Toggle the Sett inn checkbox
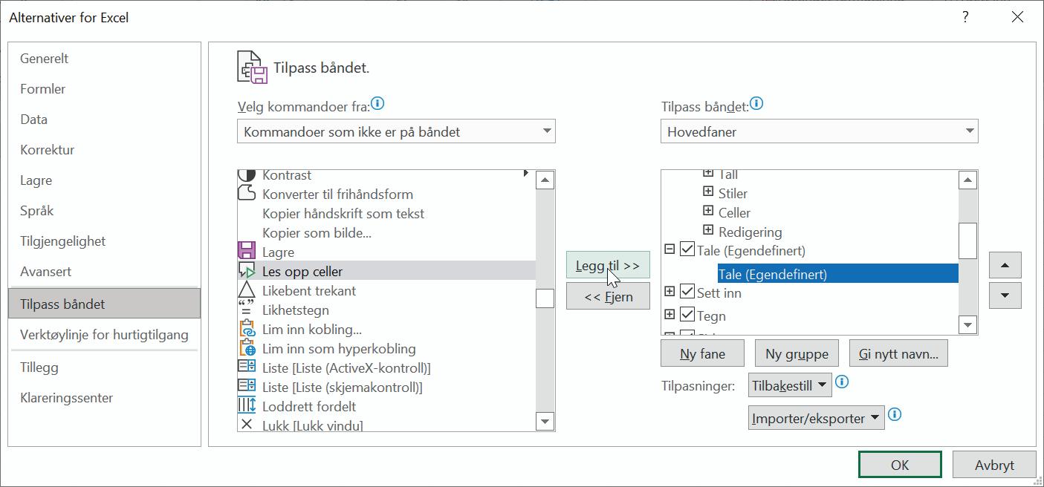Screen dimensions: 1044x487 [687, 292]
